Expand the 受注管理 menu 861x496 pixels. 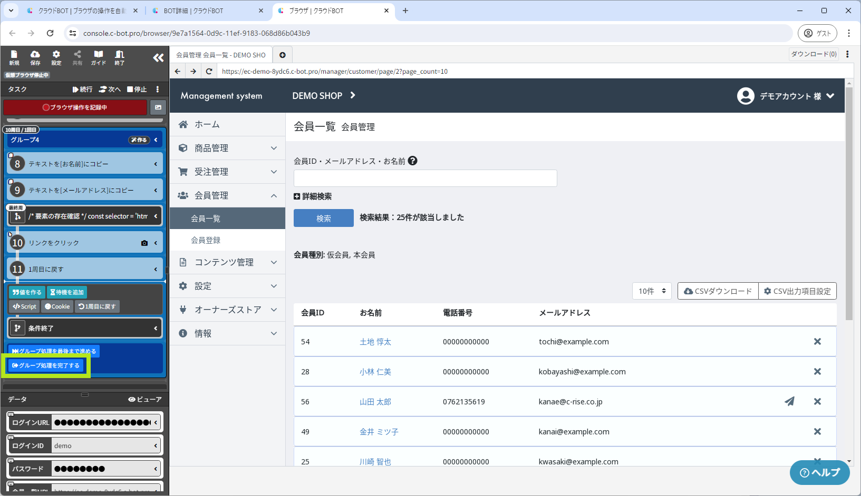tap(228, 172)
